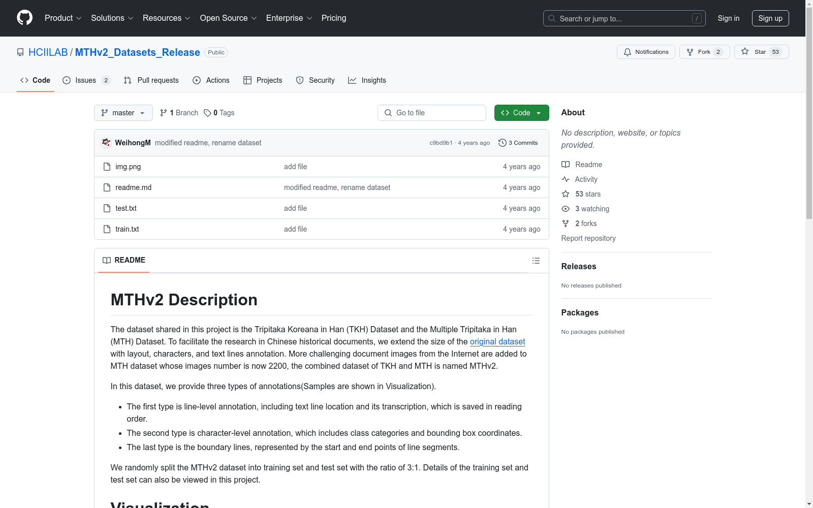The width and height of the screenshot is (813, 508).
Task: Click Report repository link
Action: click(588, 238)
